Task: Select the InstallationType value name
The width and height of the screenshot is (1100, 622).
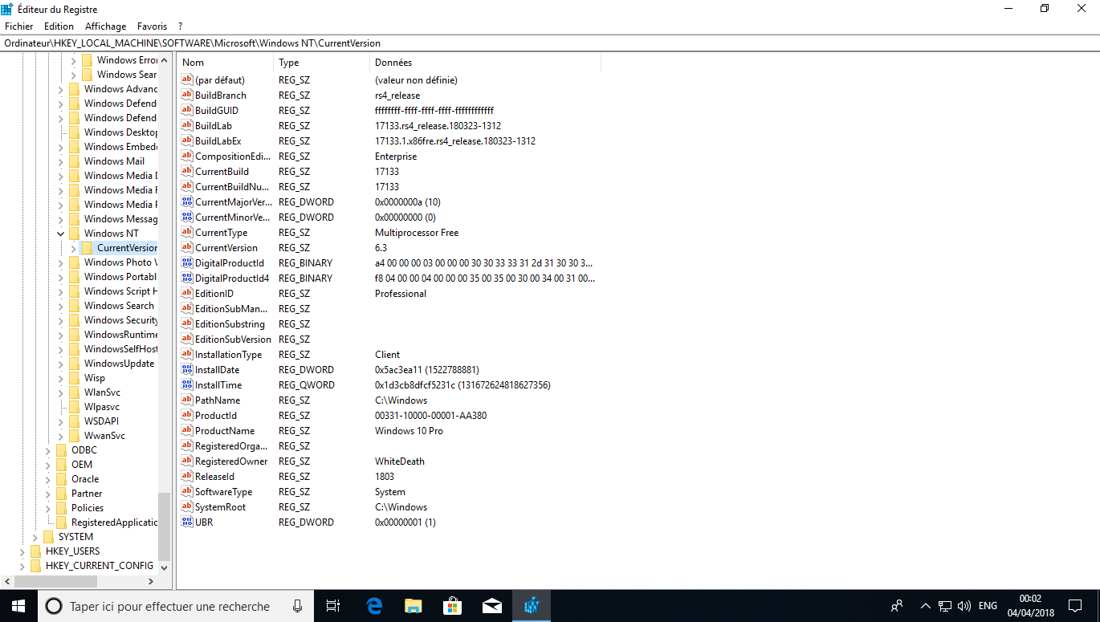Action: coord(229,355)
